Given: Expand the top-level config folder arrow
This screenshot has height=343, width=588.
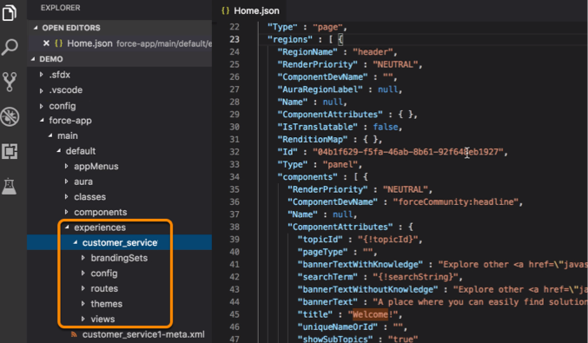Looking at the screenshot, I should click(41, 106).
